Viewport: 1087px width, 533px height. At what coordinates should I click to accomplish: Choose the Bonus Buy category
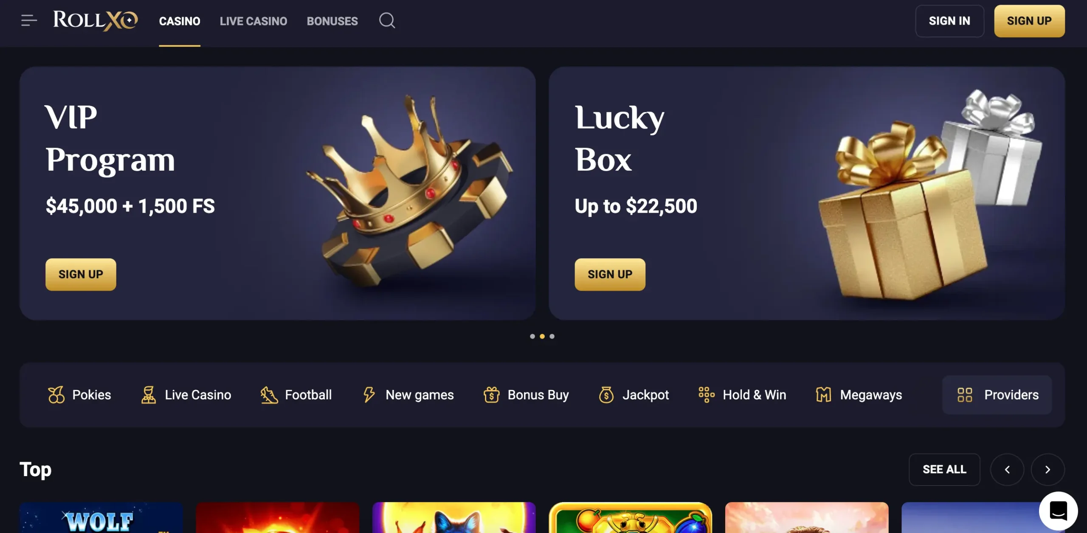(526, 395)
